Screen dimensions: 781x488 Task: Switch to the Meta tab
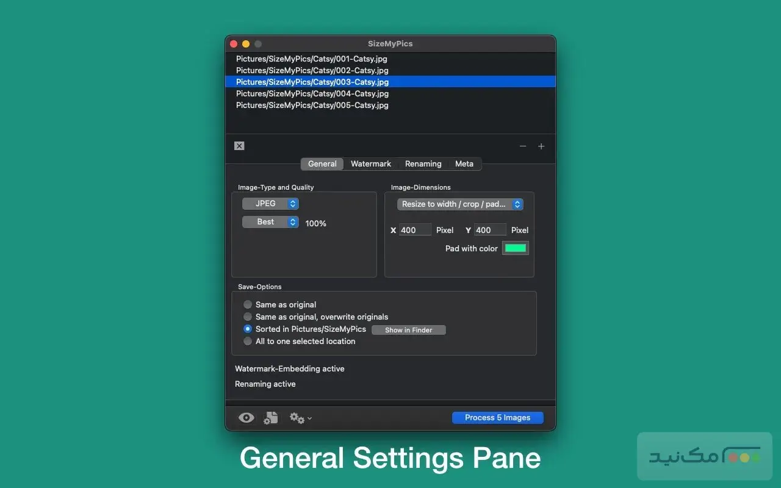pos(464,163)
